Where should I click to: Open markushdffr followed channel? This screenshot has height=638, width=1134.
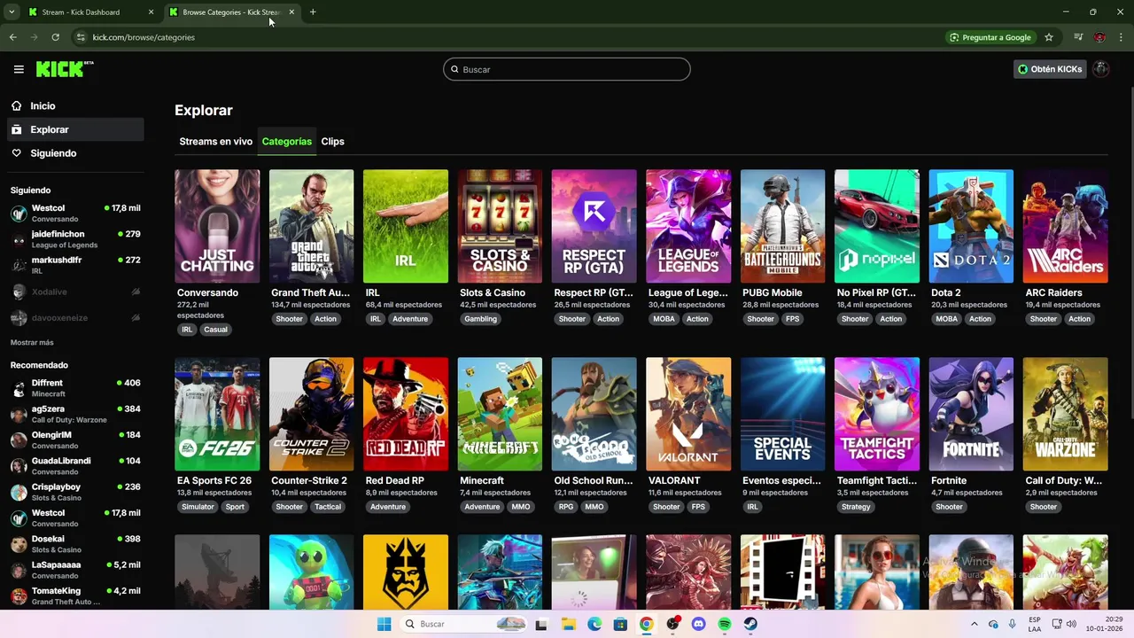[75, 265]
